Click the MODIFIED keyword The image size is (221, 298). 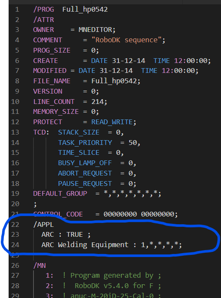click(x=50, y=71)
